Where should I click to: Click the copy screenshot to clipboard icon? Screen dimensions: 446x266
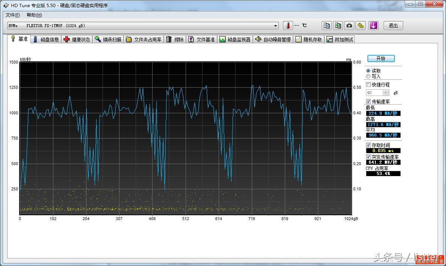click(x=338, y=26)
